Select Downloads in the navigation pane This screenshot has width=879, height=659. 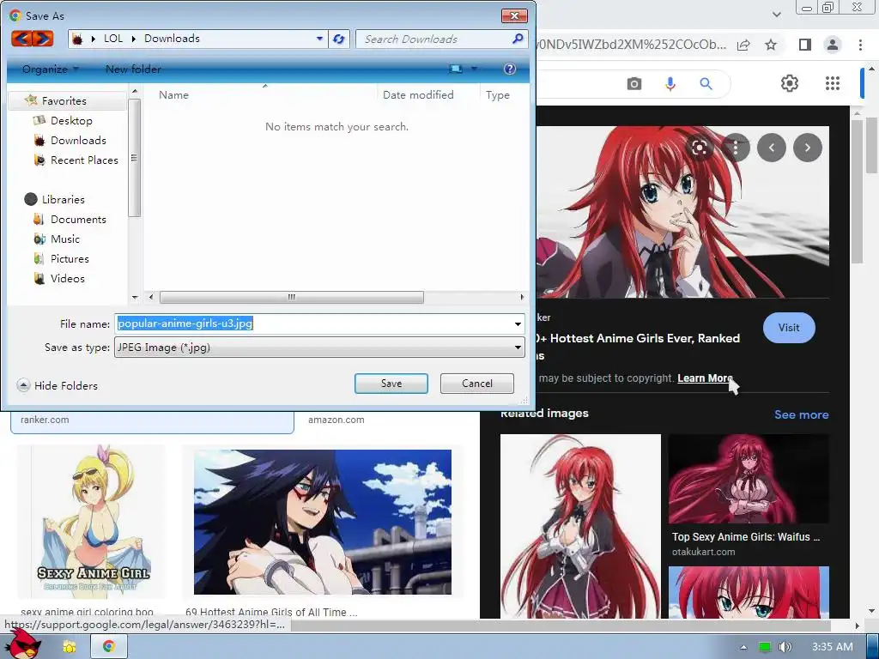click(78, 140)
